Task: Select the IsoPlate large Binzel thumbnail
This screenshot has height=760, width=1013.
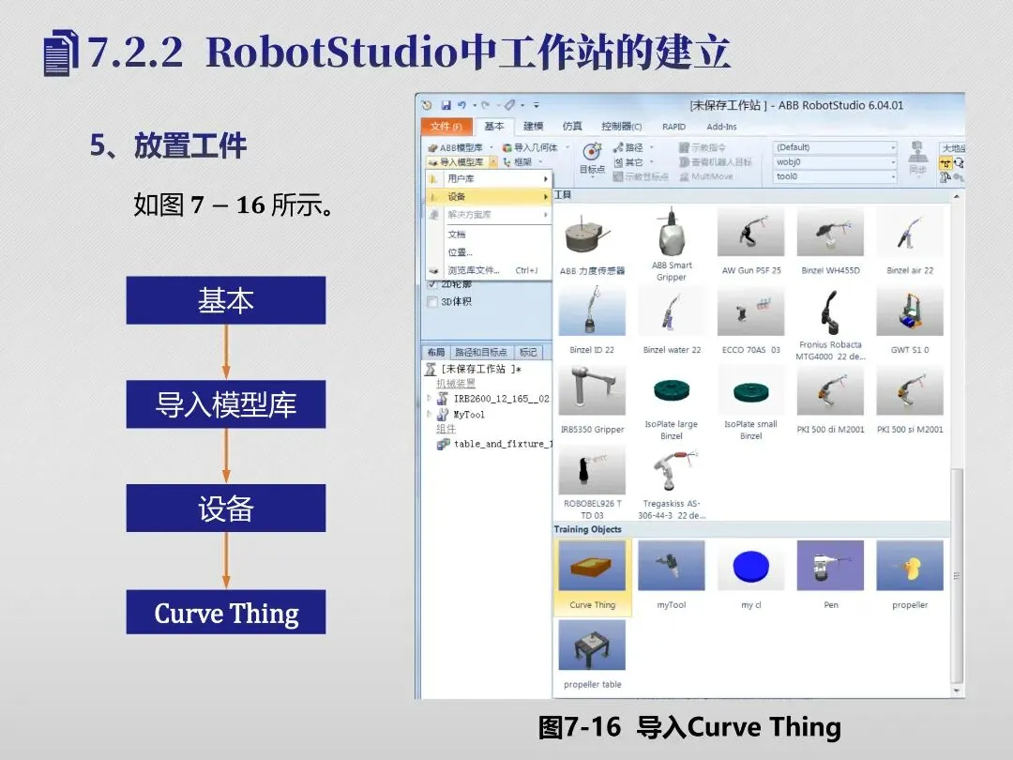Action: (x=672, y=390)
